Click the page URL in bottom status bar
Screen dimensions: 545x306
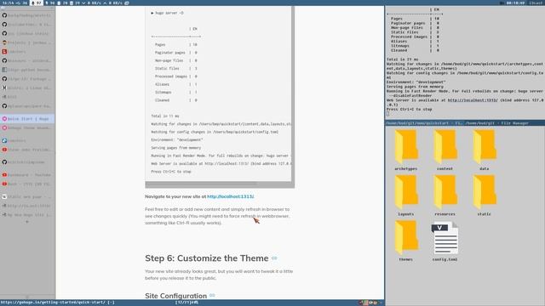[53, 303]
